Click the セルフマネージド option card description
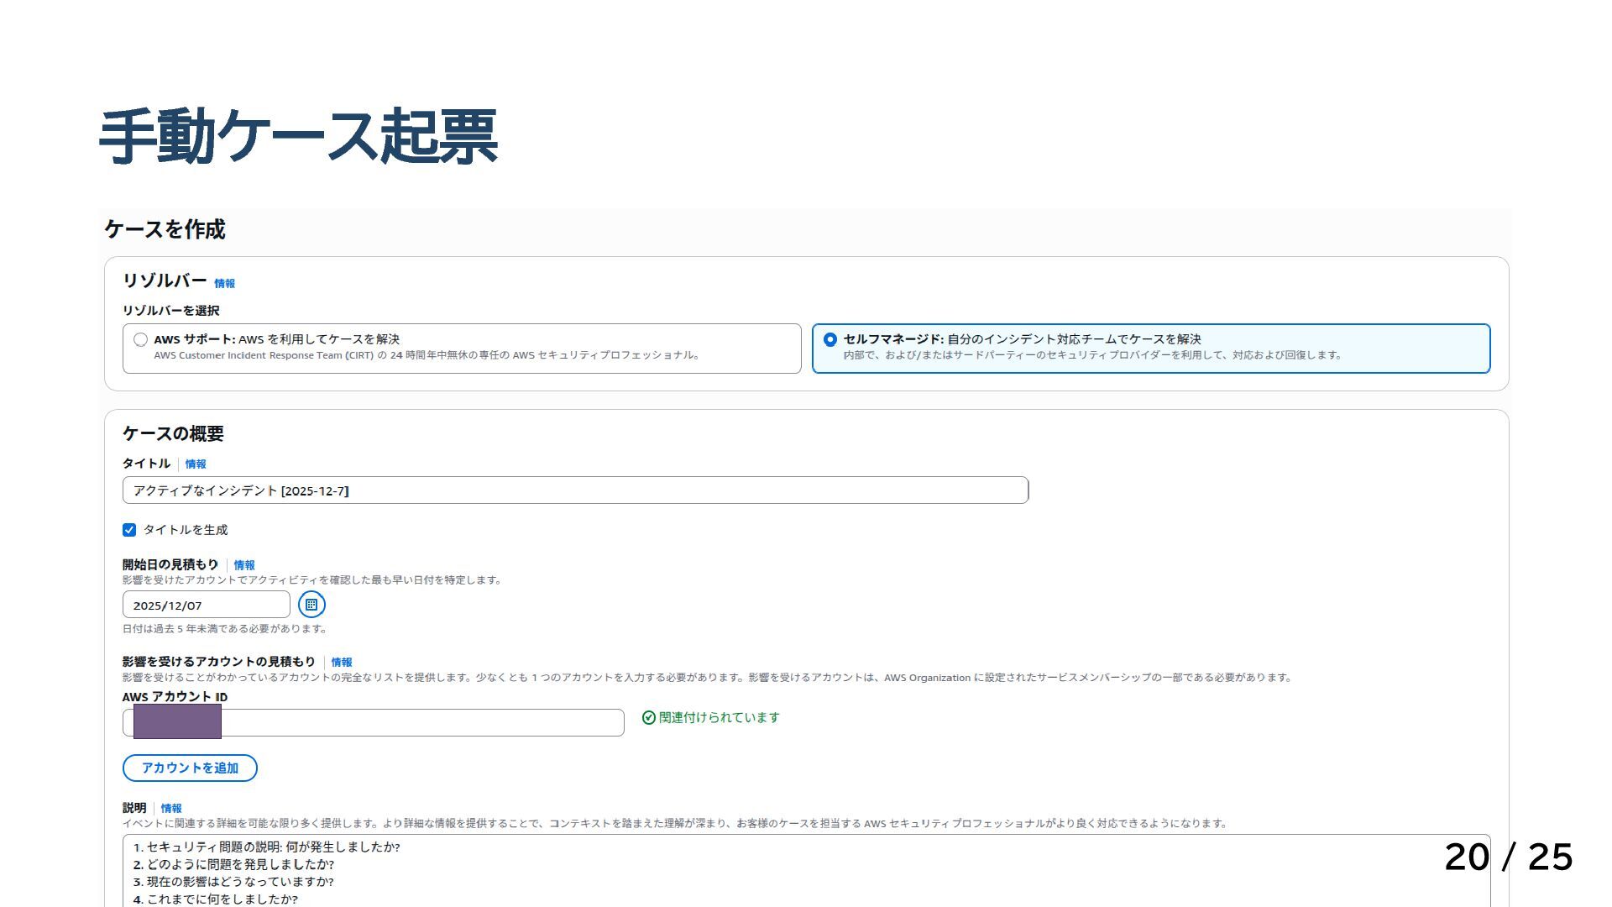This screenshot has width=1612, height=907. (1091, 355)
